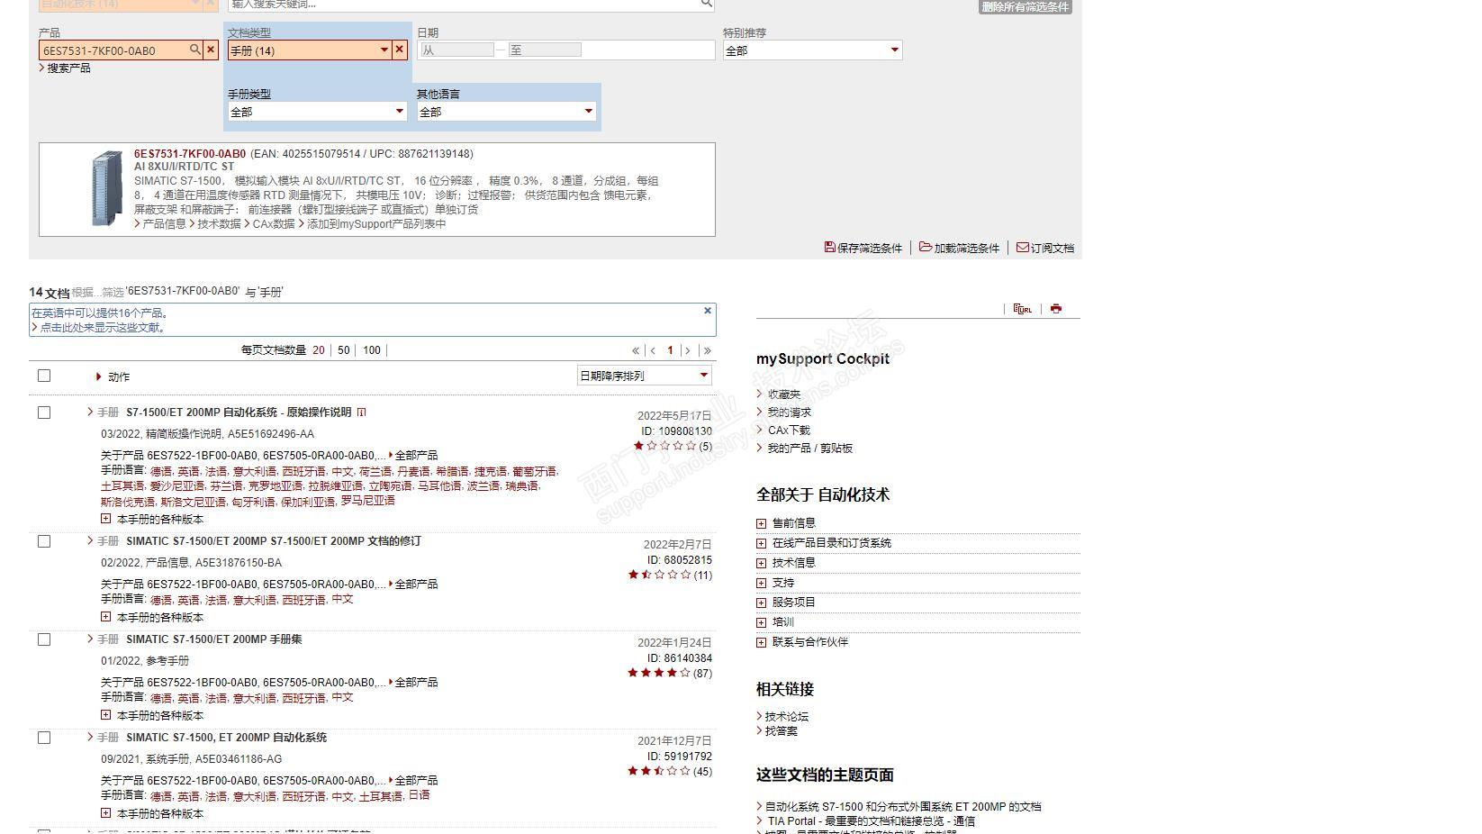Open 自动化系统 S7-1500 和分布式外围系统 ET 200MP 的文档
Screen dimensions: 1482x834
pos(903,807)
